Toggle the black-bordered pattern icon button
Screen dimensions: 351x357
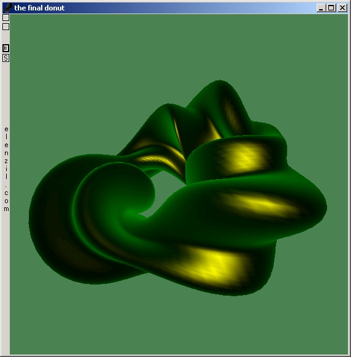6,48
